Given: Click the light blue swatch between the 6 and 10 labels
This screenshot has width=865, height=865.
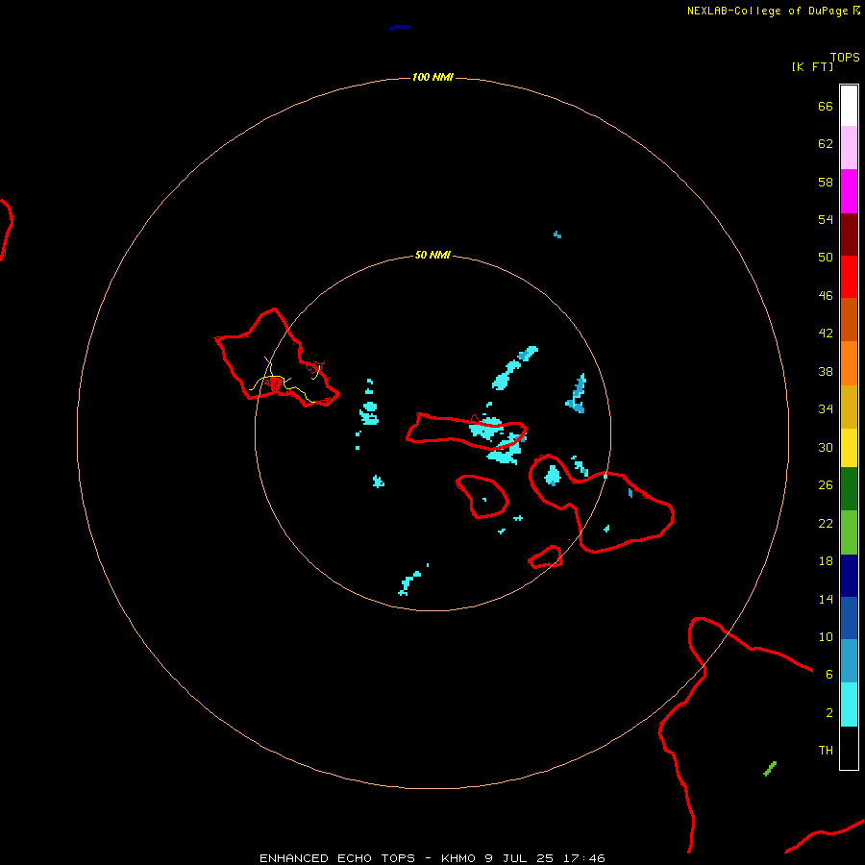Looking at the screenshot, I should coord(849,661).
